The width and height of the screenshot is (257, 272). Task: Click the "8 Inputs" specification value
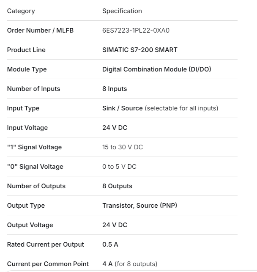coord(115,89)
